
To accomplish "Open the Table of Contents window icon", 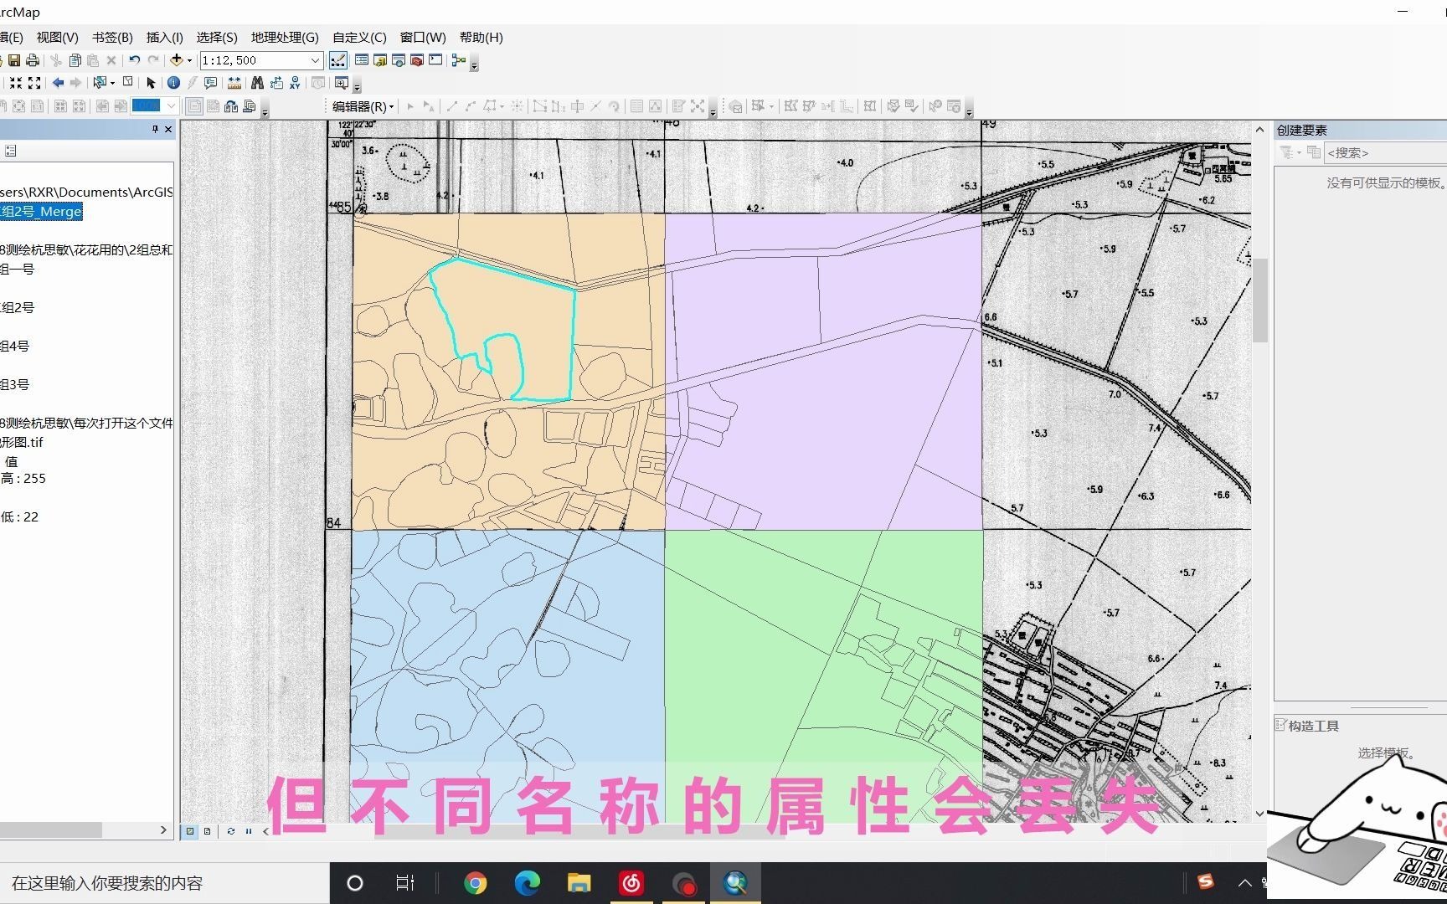I will (362, 60).
